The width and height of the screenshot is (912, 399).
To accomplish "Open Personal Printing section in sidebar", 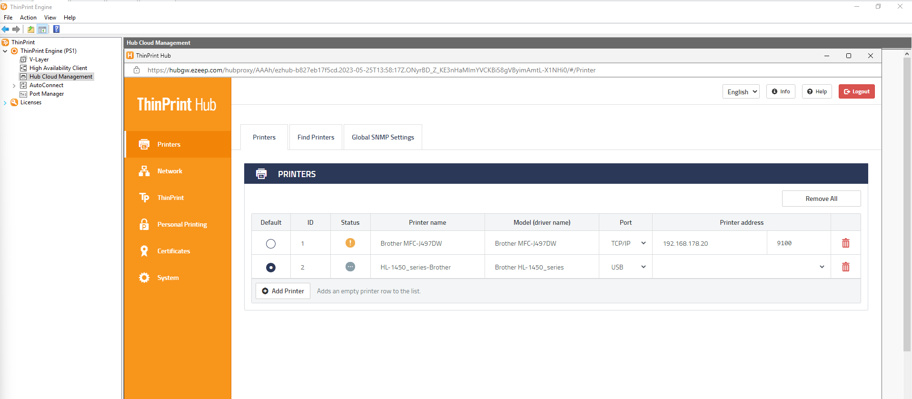I will pos(178,224).
